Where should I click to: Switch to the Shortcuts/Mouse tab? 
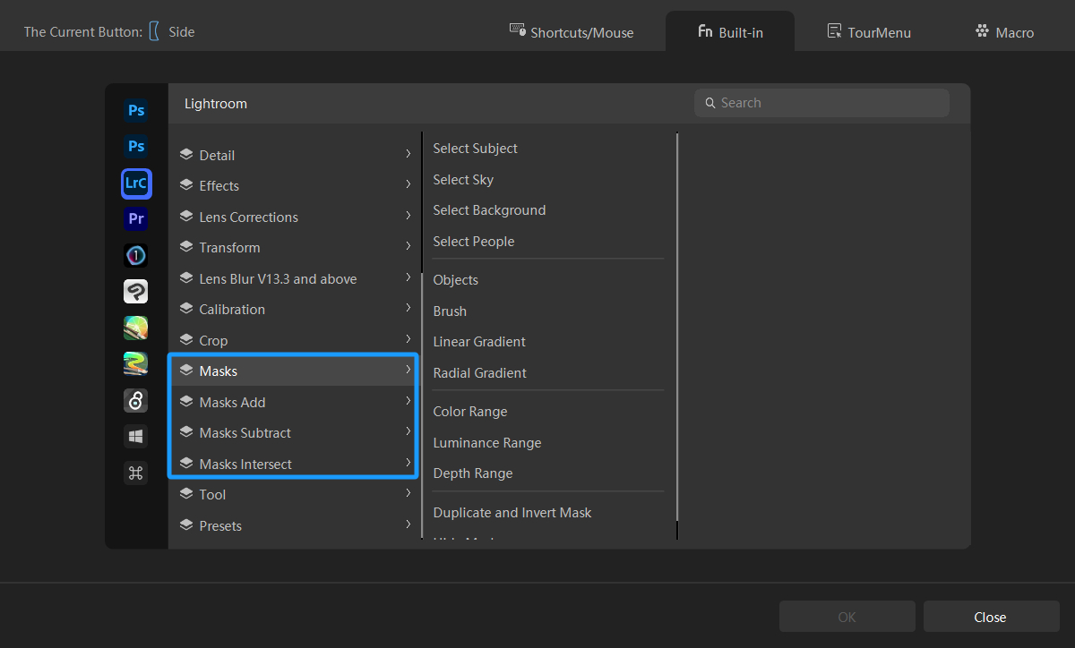[x=572, y=31]
